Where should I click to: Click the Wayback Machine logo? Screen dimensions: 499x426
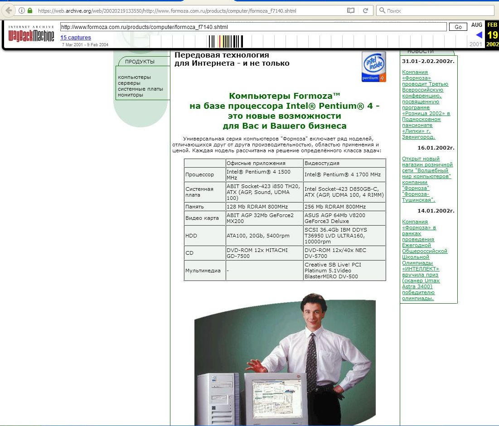point(31,34)
